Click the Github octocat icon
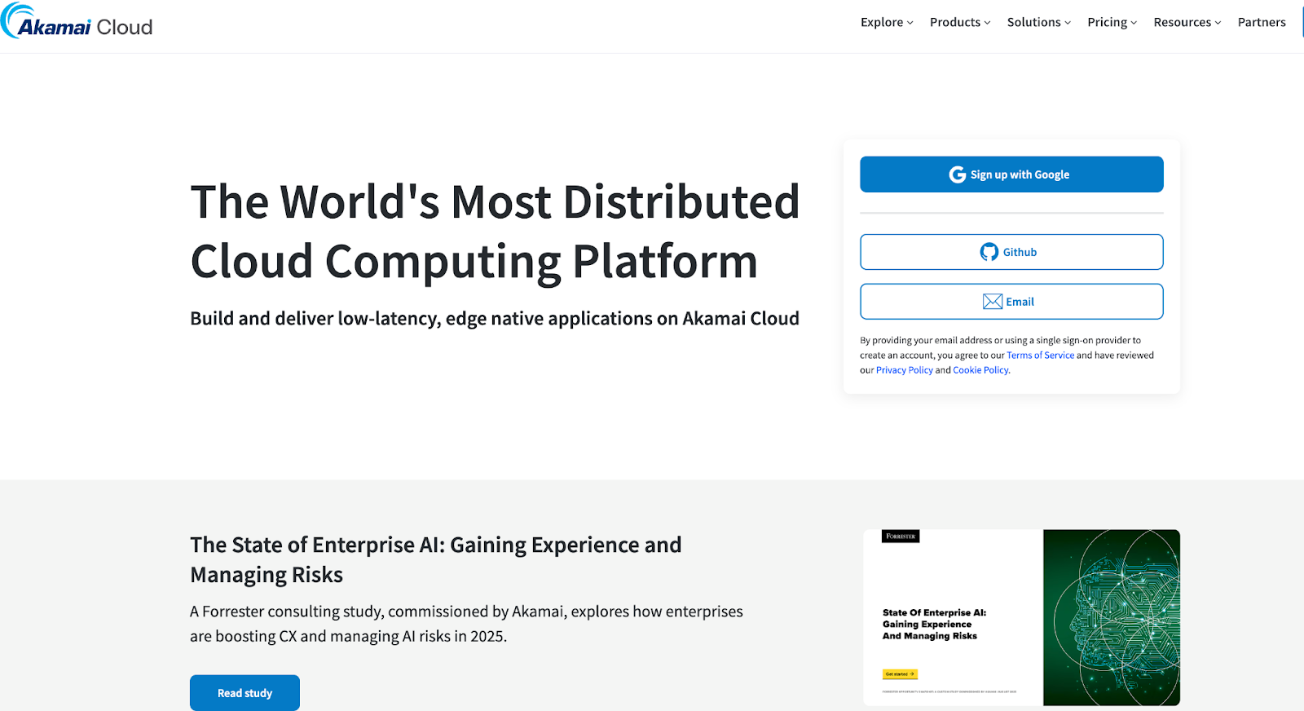This screenshot has width=1304, height=711. 989,252
